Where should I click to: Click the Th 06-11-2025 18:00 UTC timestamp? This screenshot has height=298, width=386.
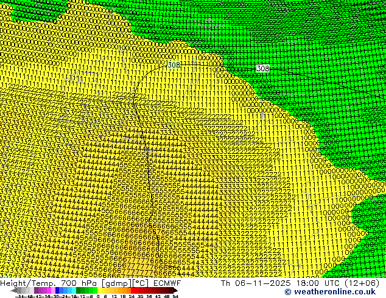pyautogui.click(x=280, y=283)
